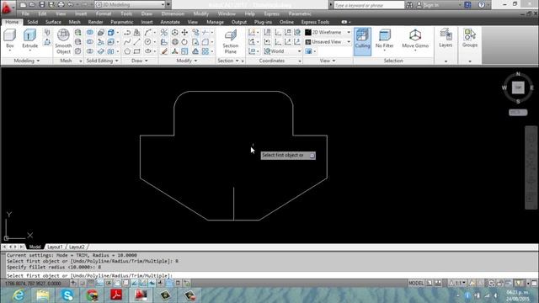Click the Plot printer icon in quick access toolbar

(x=61, y=5)
